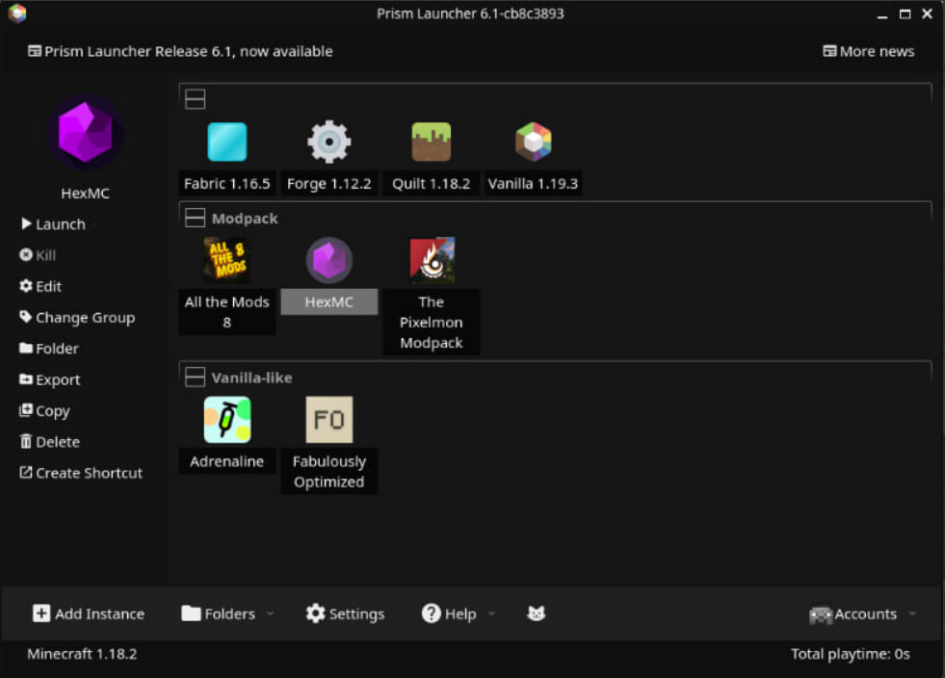Expand the Folders dropdown arrow
This screenshot has width=945, height=678.
click(270, 613)
